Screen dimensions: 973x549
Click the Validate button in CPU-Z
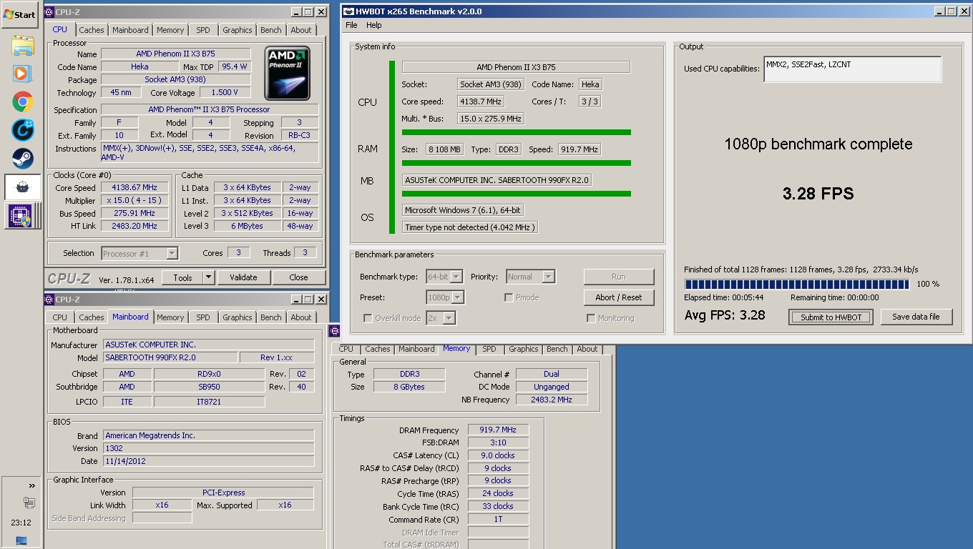[243, 277]
